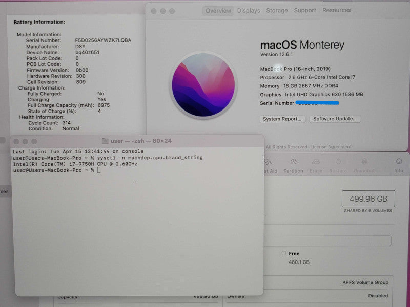
Task: Click the '480.1 GB' free space value
Action: click(299, 262)
